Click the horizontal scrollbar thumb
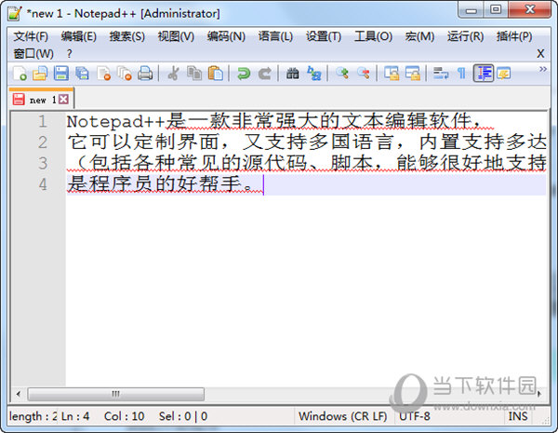 [x=116, y=394]
